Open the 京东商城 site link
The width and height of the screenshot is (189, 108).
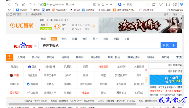coord(121,84)
